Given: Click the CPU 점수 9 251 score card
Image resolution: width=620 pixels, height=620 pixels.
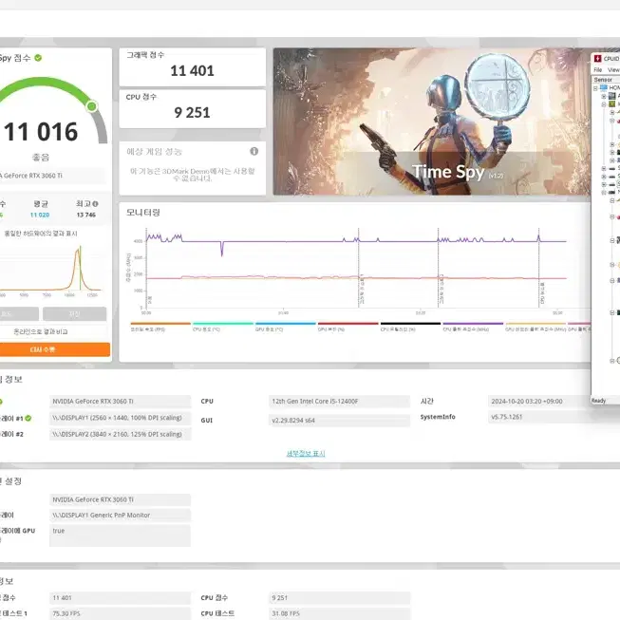Looking at the screenshot, I should coord(192,109).
